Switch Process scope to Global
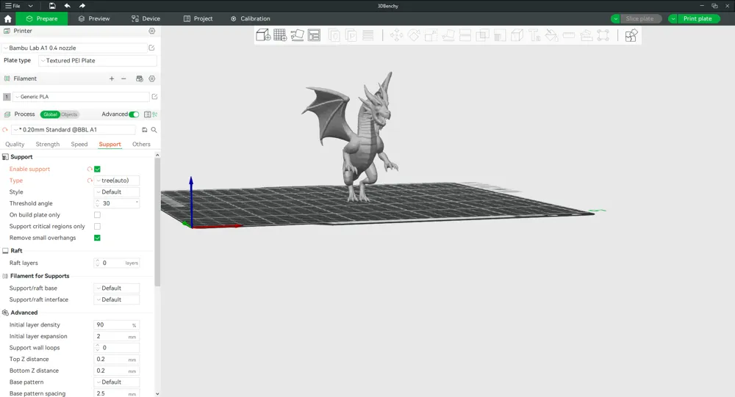 [x=50, y=114]
